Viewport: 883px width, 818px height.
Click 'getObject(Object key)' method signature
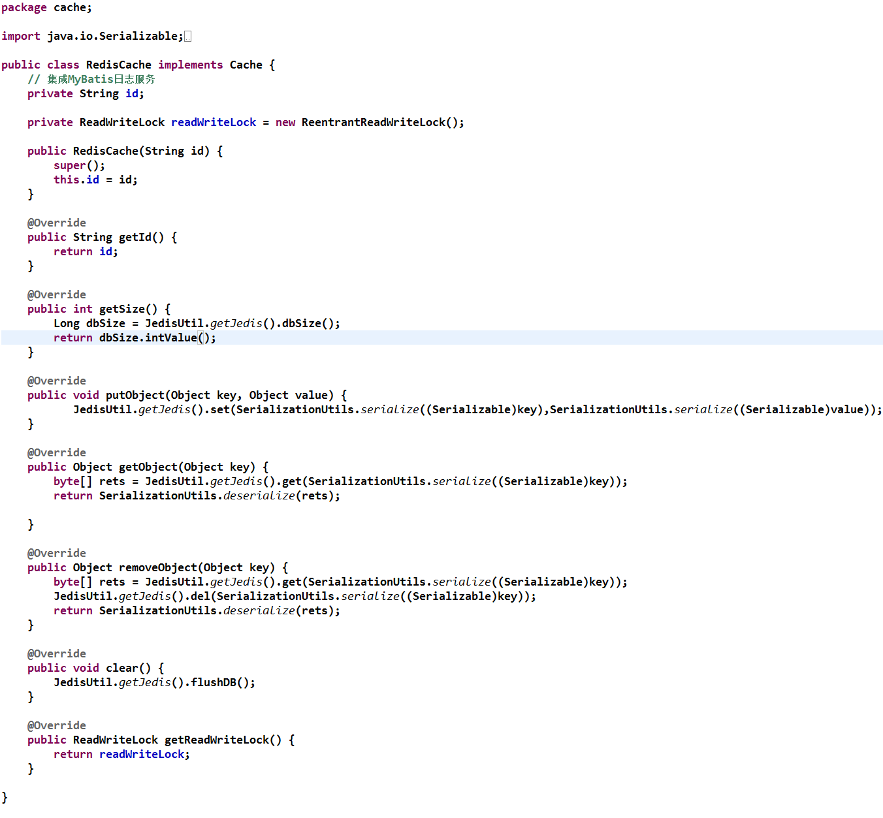pyautogui.click(x=187, y=467)
